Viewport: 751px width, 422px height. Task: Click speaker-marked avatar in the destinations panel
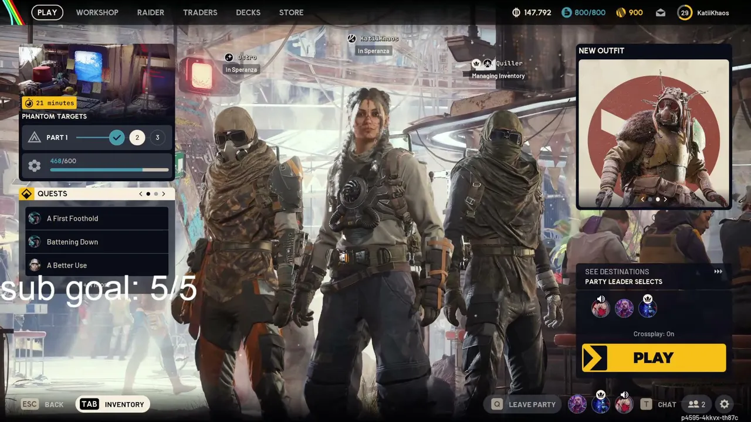pos(600,308)
